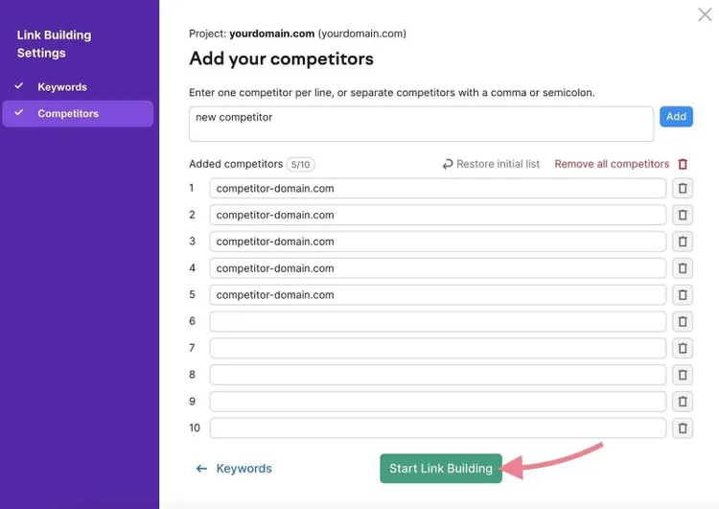The image size is (719, 509).
Task: Add the new competitor with Add button
Action: coord(676,117)
